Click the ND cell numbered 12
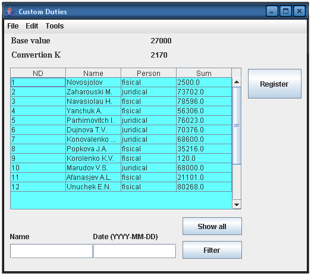 [x=38, y=187]
